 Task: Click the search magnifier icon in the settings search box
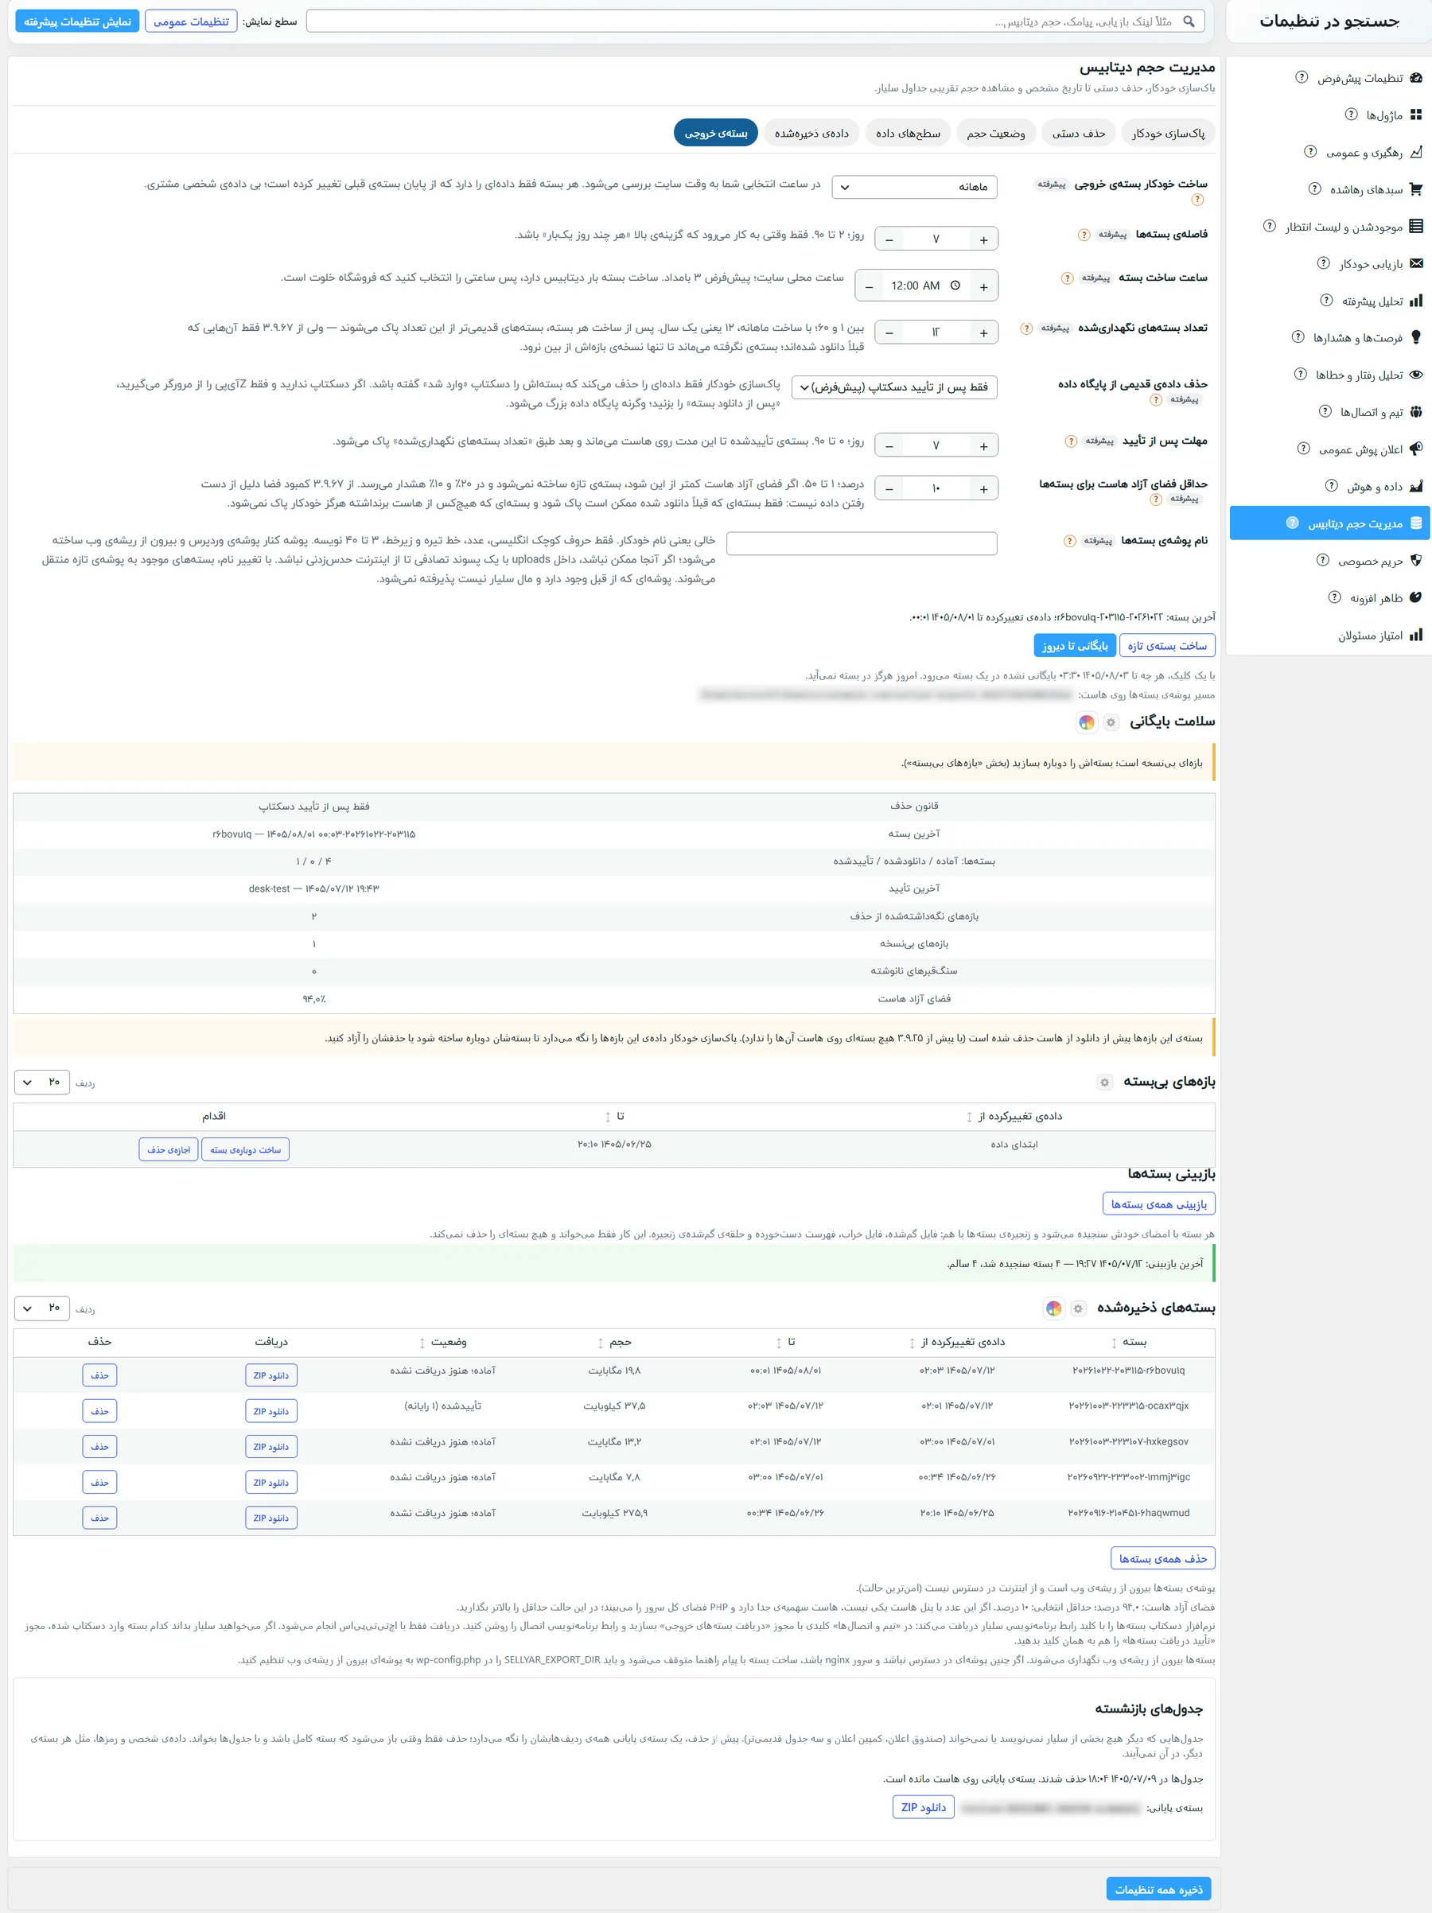click(1189, 21)
